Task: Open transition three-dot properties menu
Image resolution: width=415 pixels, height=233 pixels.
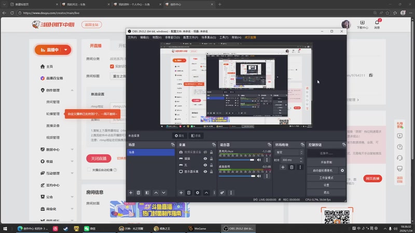Action: coord(300,167)
